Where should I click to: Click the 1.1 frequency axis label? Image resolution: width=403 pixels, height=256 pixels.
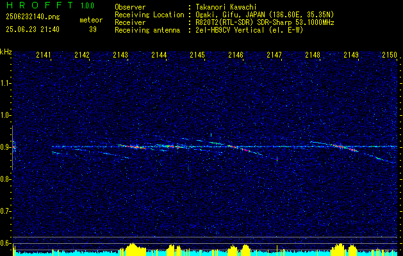tap(5, 83)
